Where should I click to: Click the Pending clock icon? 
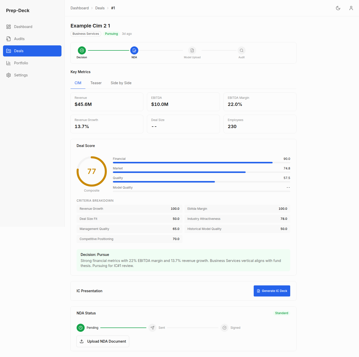pos(80,328)
